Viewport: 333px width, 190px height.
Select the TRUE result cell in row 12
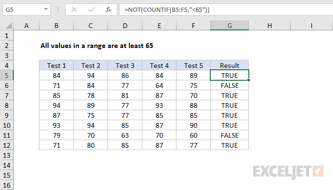click(x=230, y=145)
